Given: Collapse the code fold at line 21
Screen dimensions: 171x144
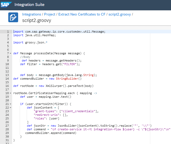Looking at the screenshot, I should [10, 104].
